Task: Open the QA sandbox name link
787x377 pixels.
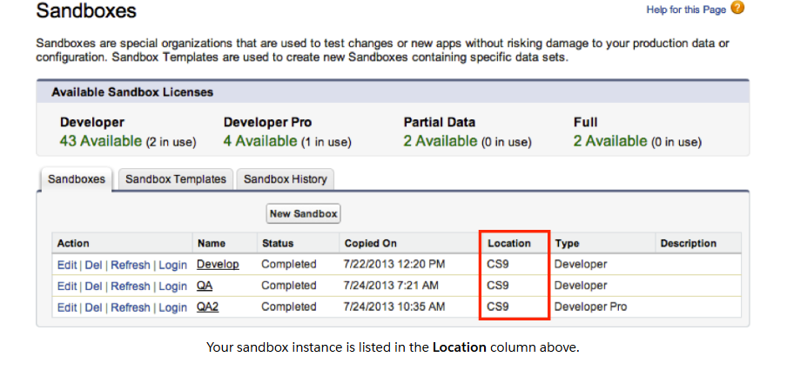Action: point(205,286)
